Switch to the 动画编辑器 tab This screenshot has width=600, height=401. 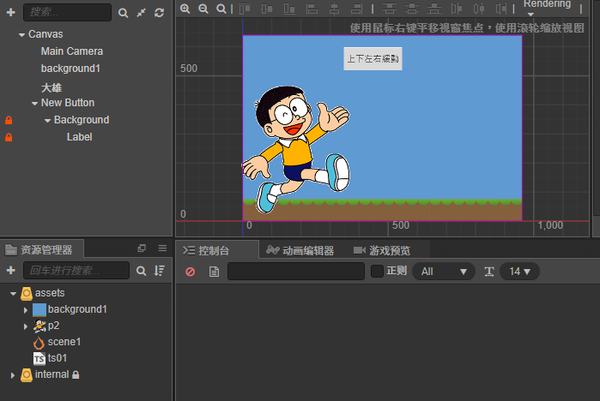point(300,250)
